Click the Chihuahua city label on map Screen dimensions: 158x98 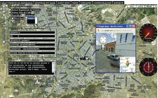tap(61, 55)
